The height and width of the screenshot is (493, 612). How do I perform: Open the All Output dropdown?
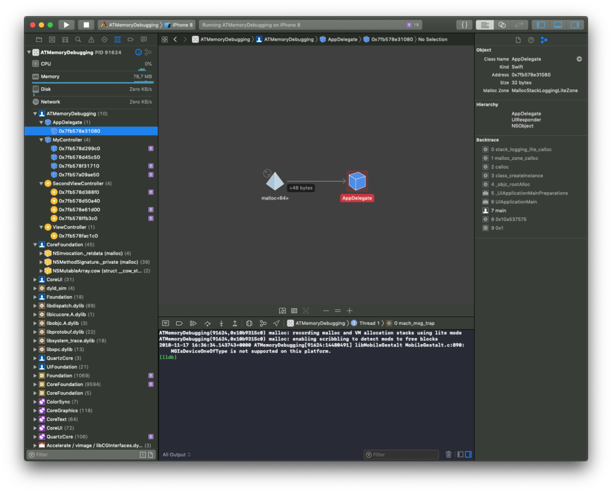pyautogui.click(x=176, y=455)
